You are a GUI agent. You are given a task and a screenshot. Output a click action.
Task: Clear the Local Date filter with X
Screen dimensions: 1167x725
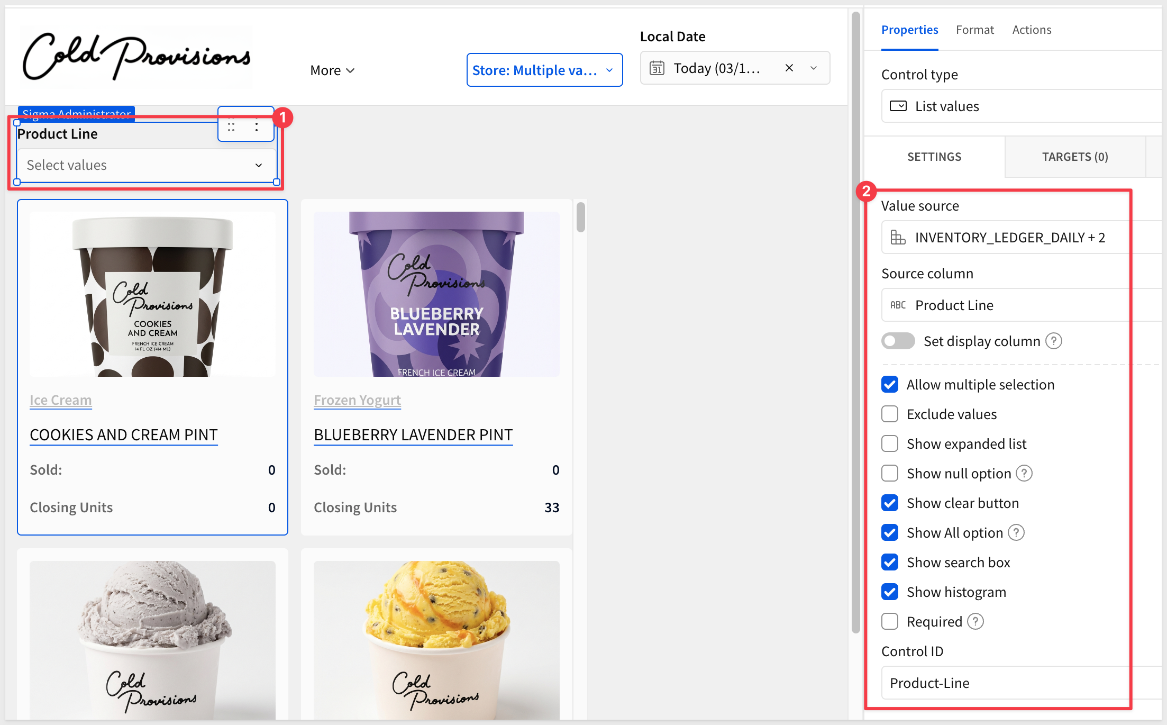(789, 68)
